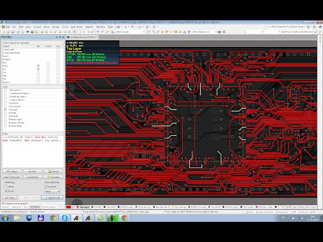
Task: Click the Builder button
Action: pyautogui.click(x=32, y=171)
